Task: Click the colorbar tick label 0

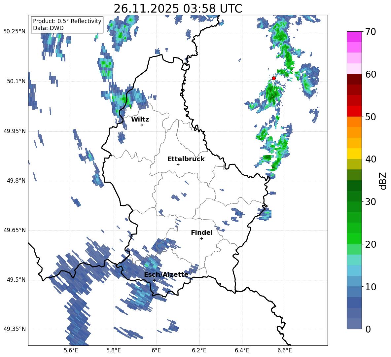Action: 368,329
